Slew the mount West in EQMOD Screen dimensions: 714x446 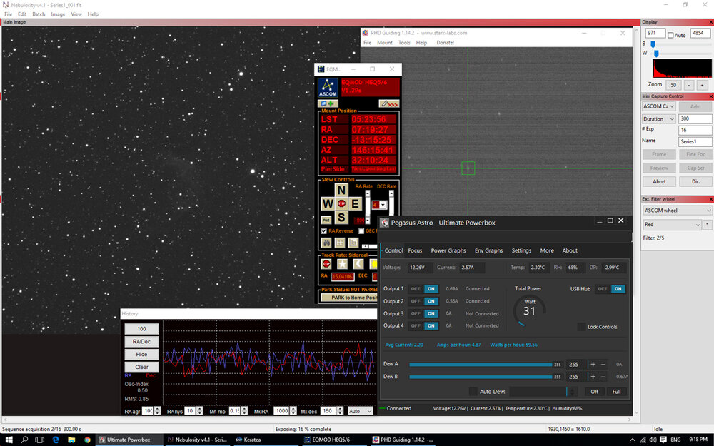click(x=327, y=204)
